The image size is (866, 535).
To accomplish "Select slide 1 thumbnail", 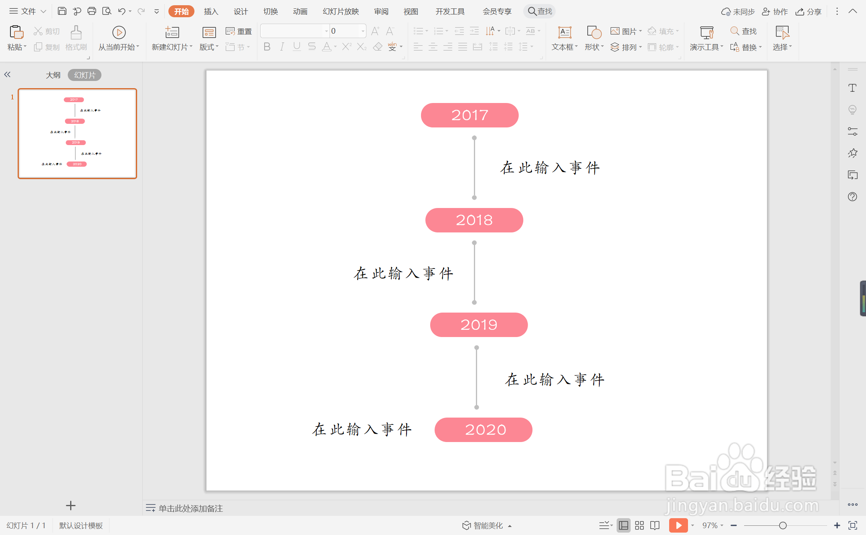I will pyautogui.click(x=77, y=133).
